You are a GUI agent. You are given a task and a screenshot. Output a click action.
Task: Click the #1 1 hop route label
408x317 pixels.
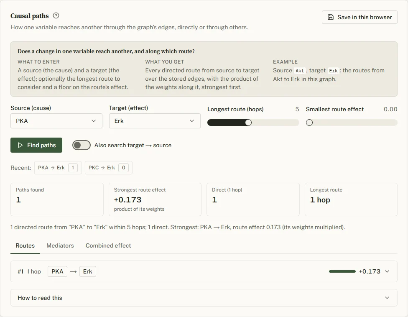pyautogui.click(x=29, y=271)
